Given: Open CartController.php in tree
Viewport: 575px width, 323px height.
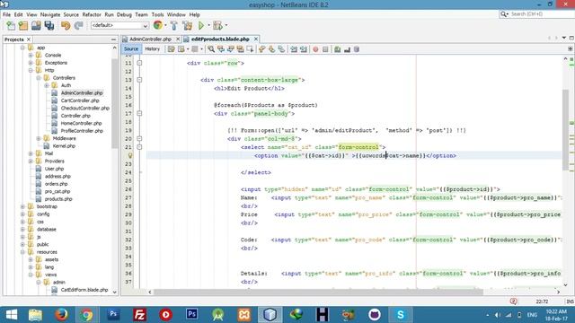Looking at the screenshot, I should pyautogui.click(x=80, y=100).
